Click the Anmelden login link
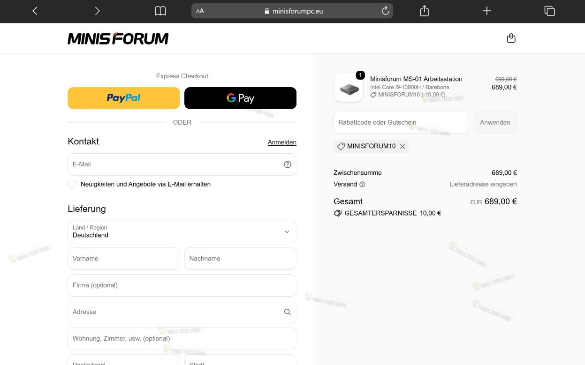The image size is (585, 365). tap(282, 142)
